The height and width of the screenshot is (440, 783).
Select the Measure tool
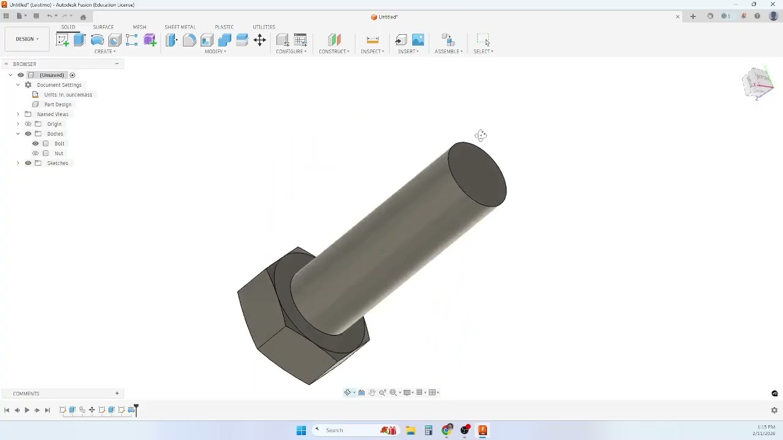click(x=373, y=40)
